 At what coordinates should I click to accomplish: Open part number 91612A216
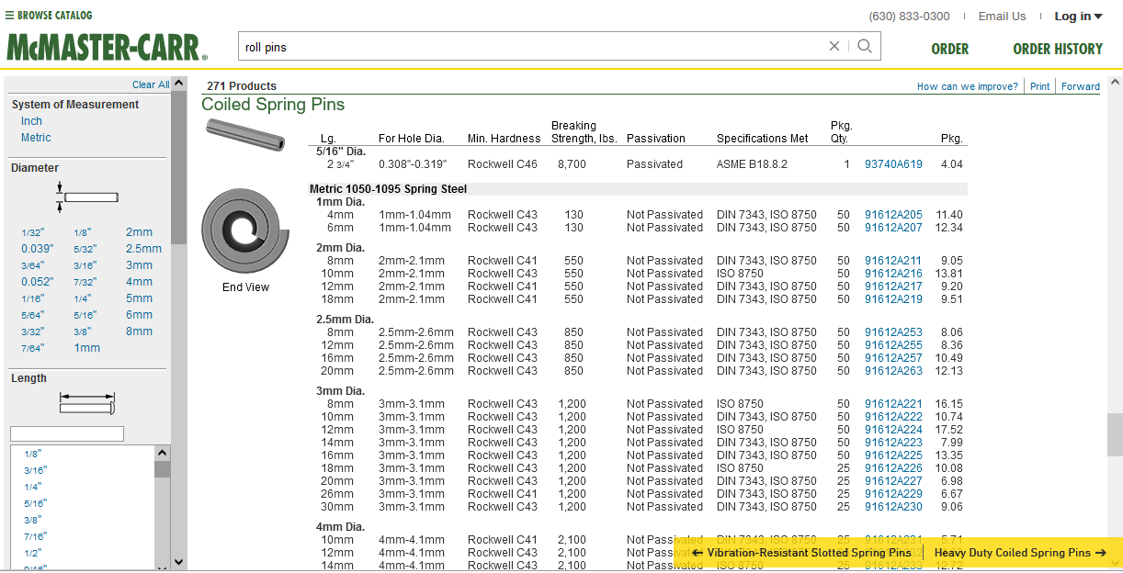tap(893, 274)
